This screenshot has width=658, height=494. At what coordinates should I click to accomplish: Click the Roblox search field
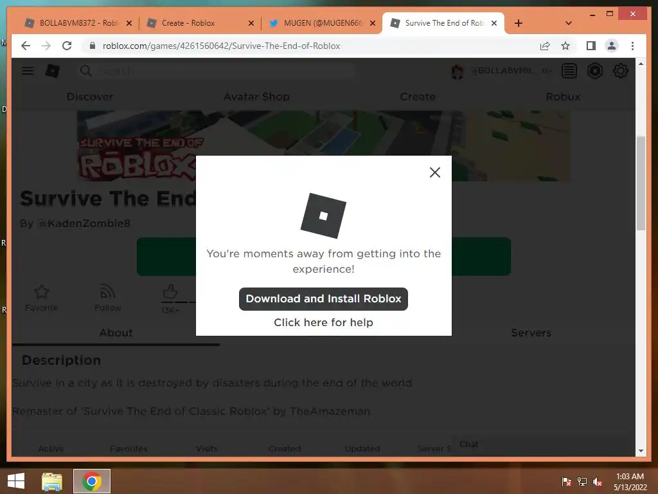tap(216, 71)
